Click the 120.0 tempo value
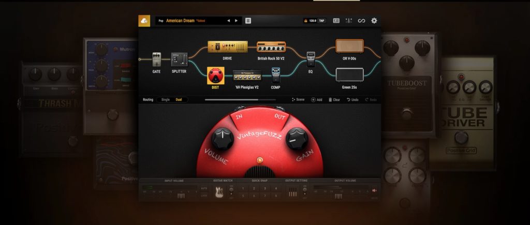Screen dimensions: 530x225 point(312,21)
